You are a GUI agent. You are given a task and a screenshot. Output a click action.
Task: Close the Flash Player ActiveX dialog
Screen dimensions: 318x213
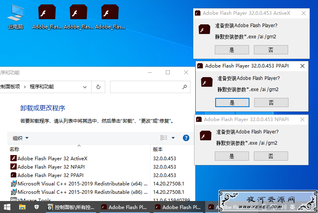304,13
